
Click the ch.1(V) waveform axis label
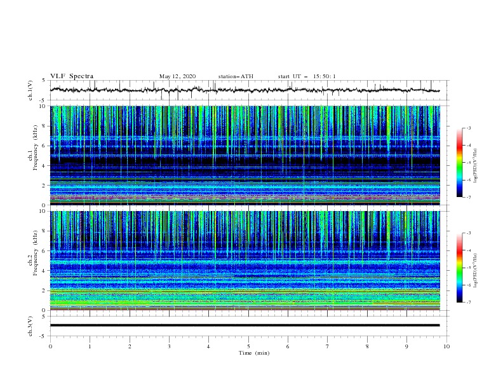[30, 90]
